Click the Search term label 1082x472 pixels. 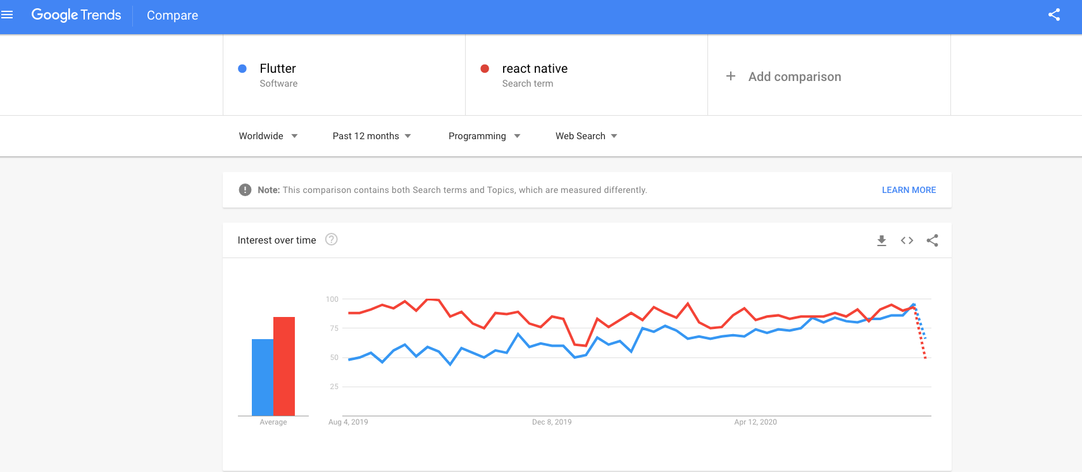click(528, 84)
